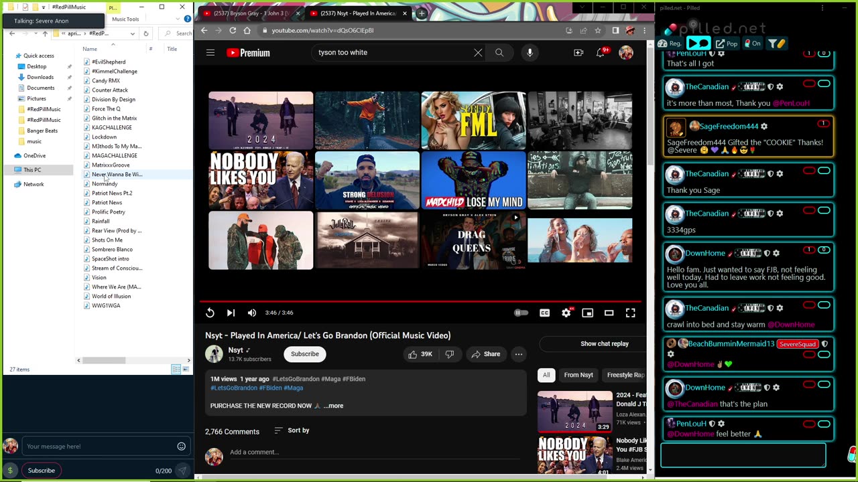The height and width of the screenshot is (482, 858).
Task: Install app icon in address bar
Action: coord(569,30)
